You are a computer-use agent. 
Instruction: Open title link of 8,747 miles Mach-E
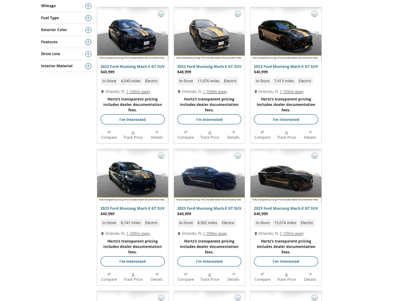(133, 208)
